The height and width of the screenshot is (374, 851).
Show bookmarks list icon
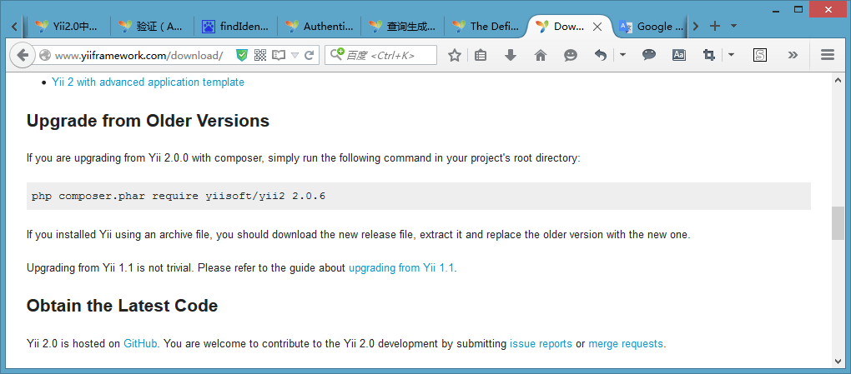point(481,55)
